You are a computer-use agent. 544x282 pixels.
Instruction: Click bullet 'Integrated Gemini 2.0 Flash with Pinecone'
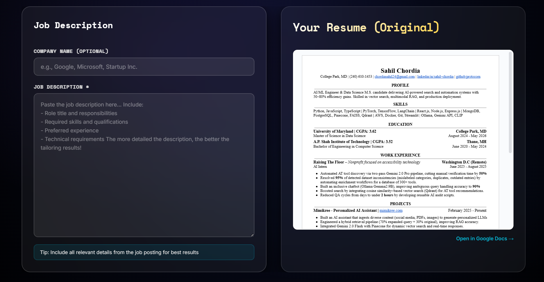point(392,226)
